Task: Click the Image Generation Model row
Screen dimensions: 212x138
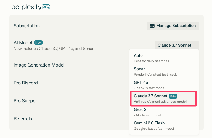Action: point(39,65)
